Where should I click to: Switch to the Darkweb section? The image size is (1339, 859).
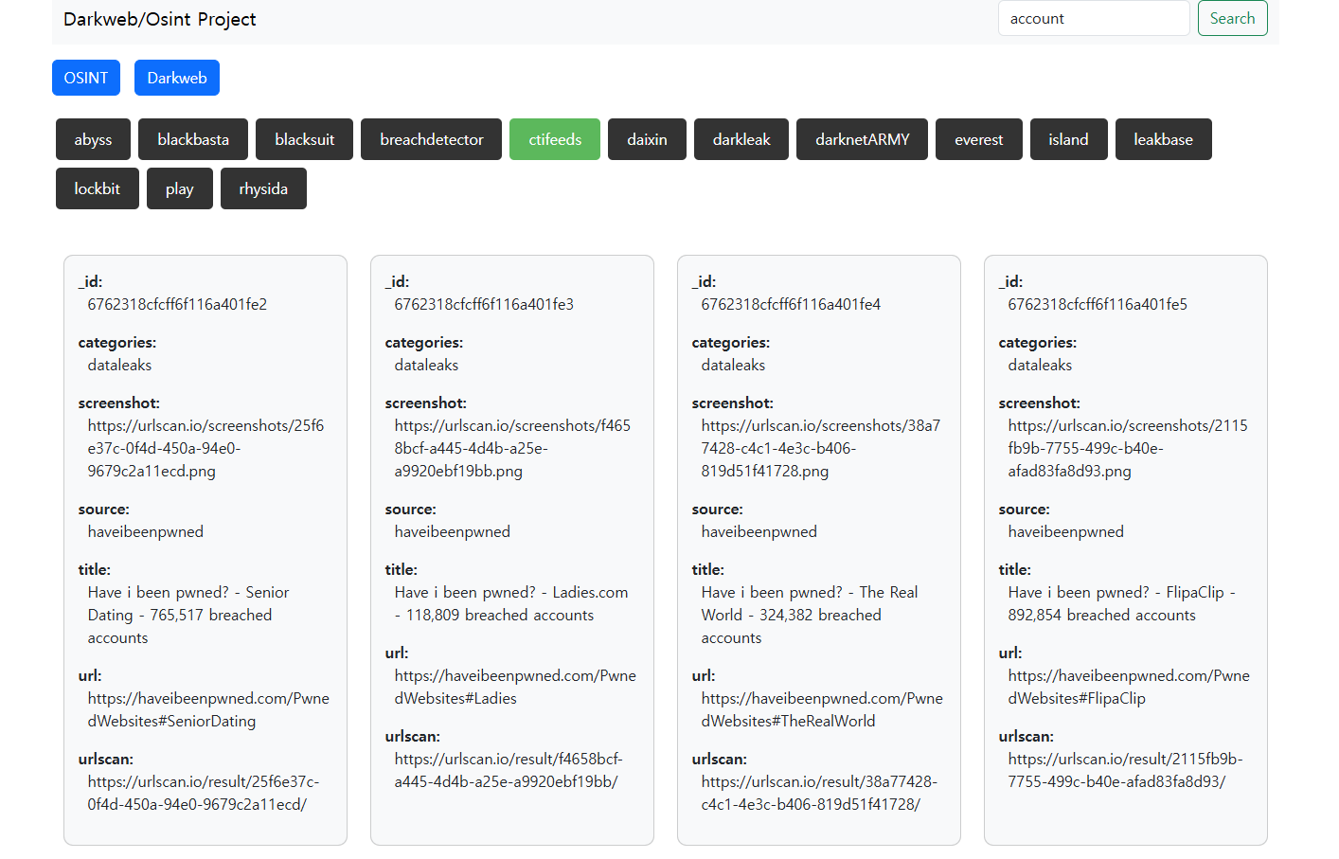(177, 78)
